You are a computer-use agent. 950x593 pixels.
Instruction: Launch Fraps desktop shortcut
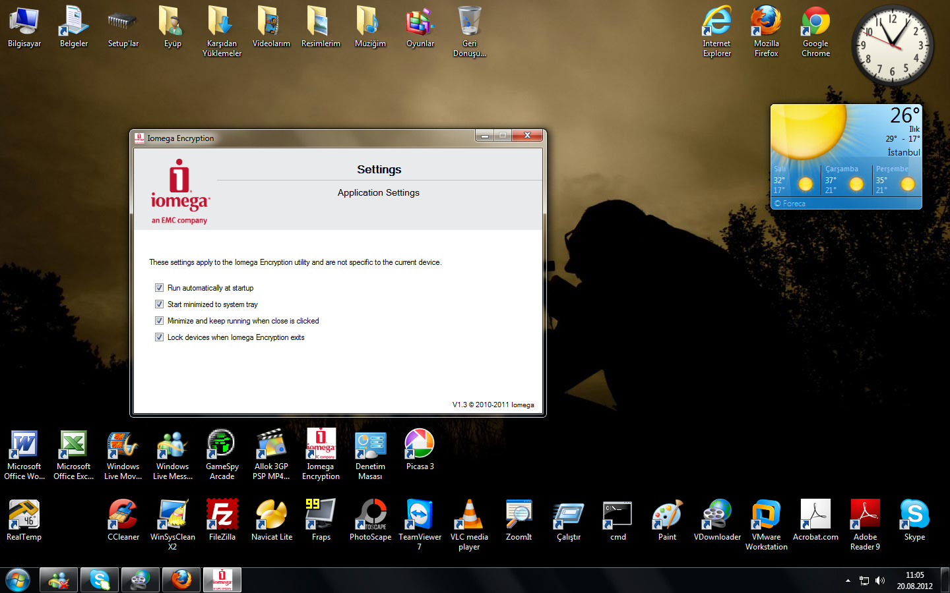[x=321, y=521]
